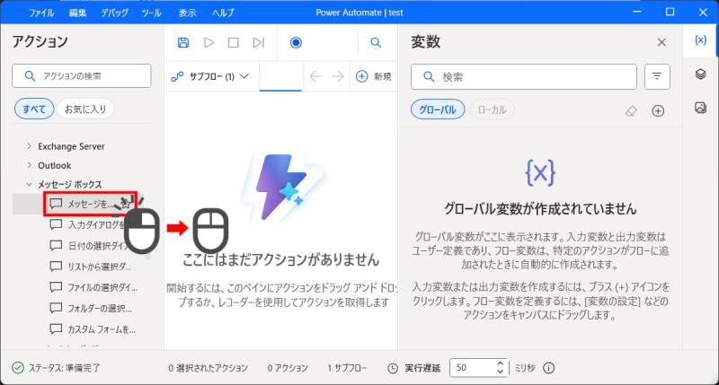Decrease the 実行遅延 value
This screenshot has width=719, height=385.
(501, 372)
